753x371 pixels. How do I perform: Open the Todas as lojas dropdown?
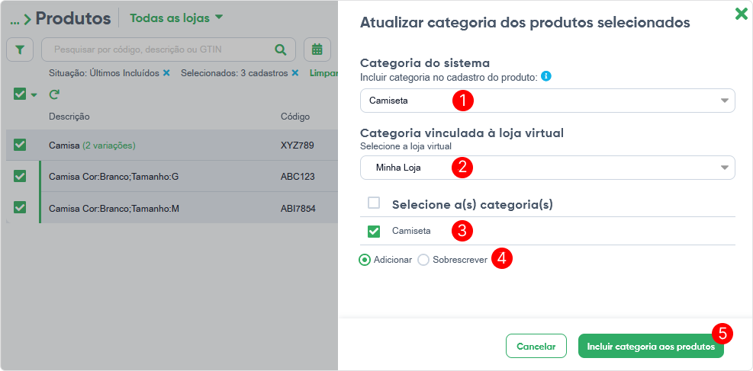tap(176, 18)
